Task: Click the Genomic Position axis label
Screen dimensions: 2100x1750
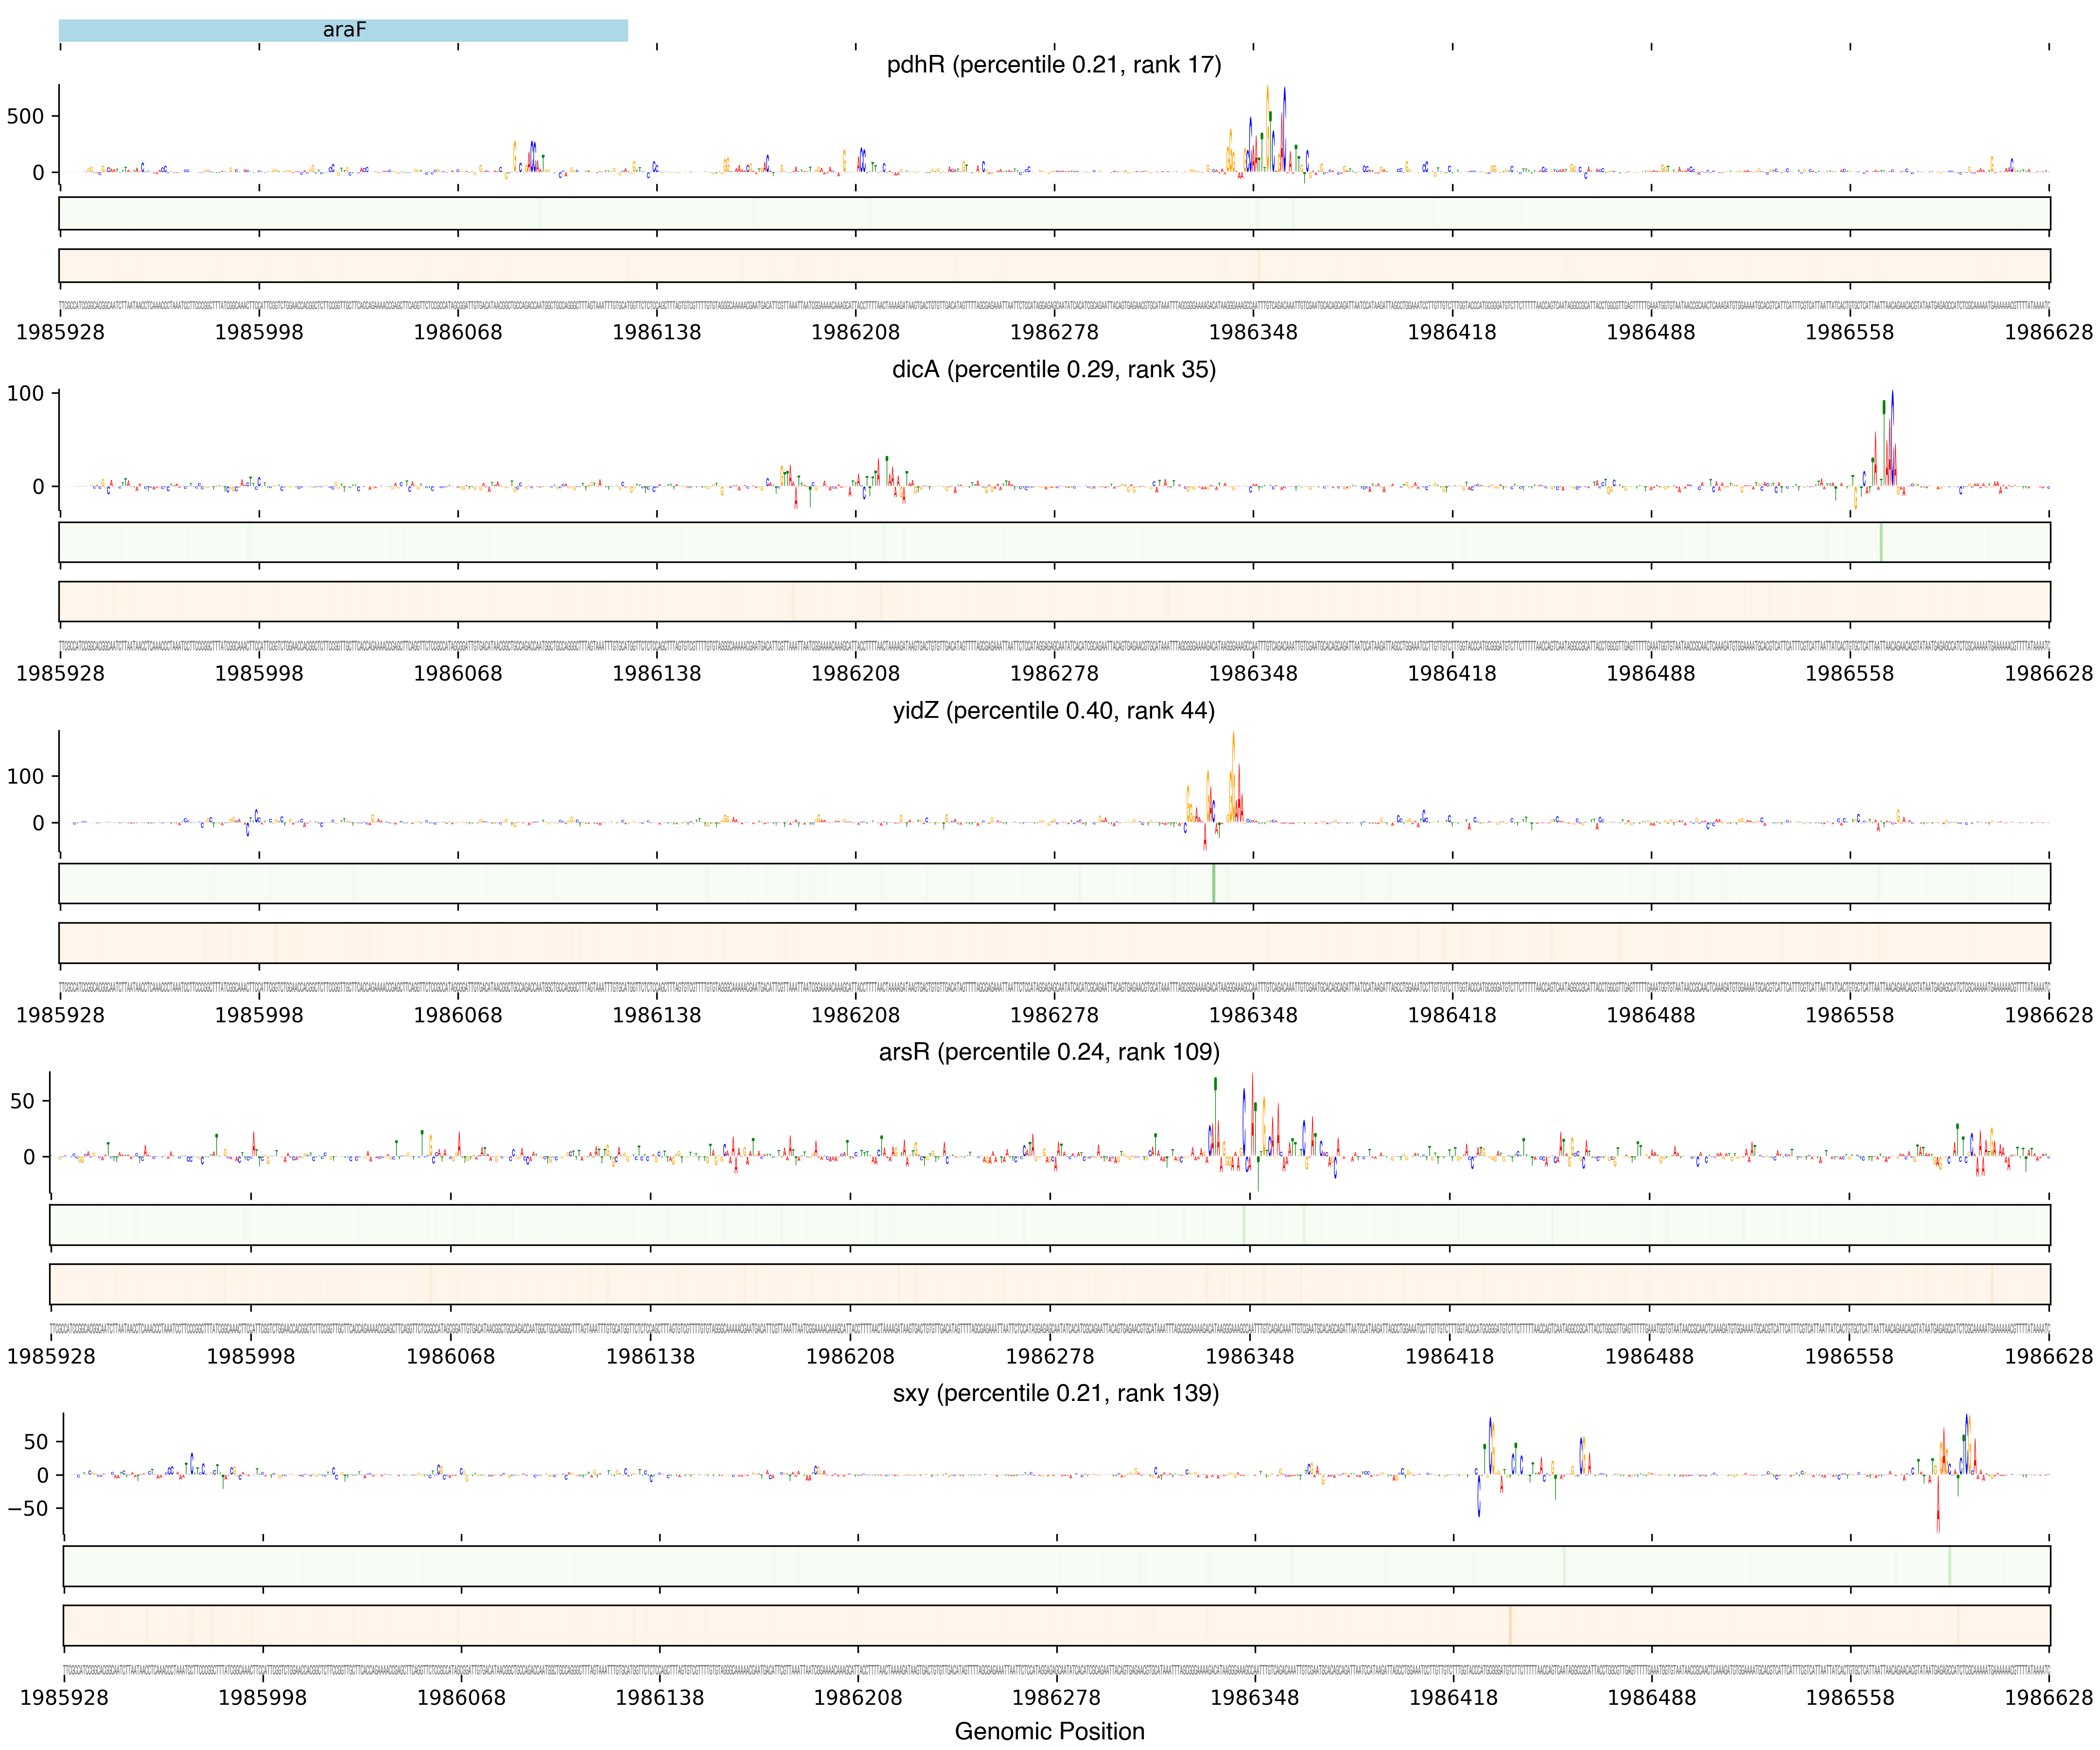Action: pyautogui.click(x=1049, y=1731)
